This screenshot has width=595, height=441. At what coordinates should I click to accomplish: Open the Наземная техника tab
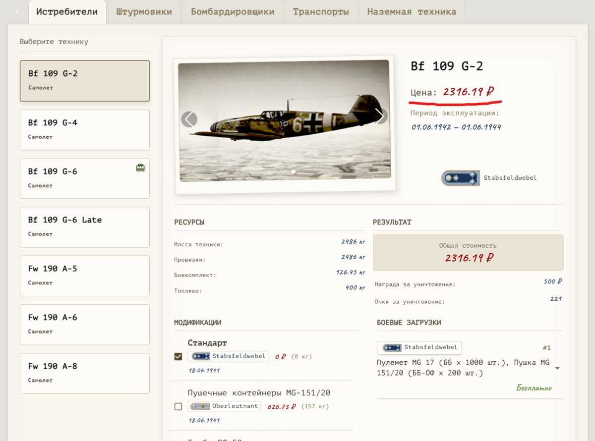coord(412,12)
